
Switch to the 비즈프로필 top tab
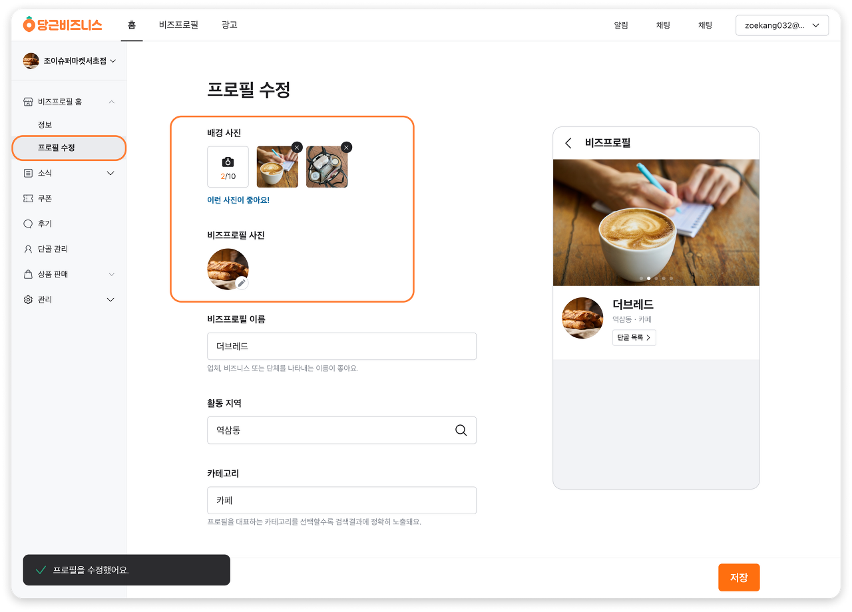[178, 25]
